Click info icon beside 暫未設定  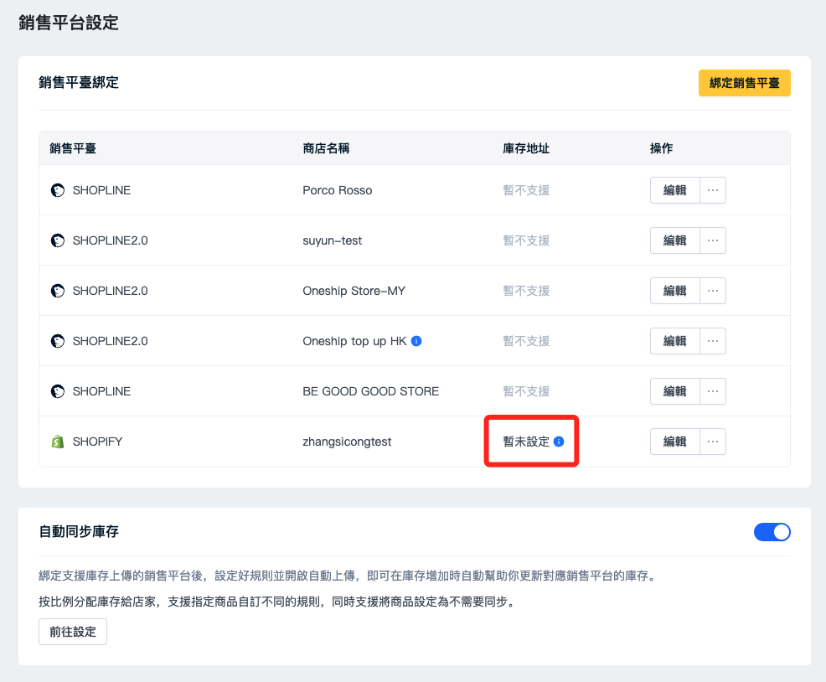pos(559,442)
